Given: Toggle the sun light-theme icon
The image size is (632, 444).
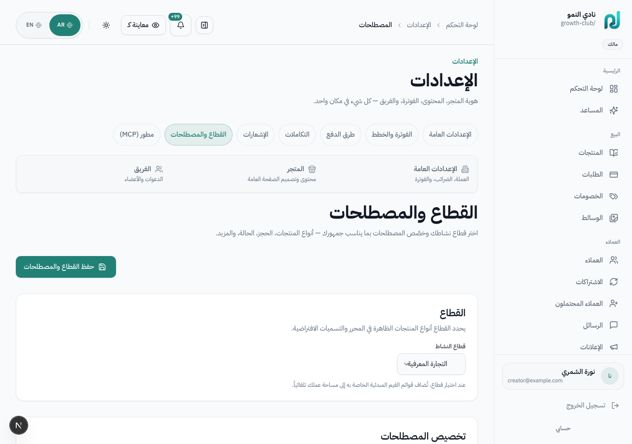Looking at the screenshot, I should click(x=106, y=25).
